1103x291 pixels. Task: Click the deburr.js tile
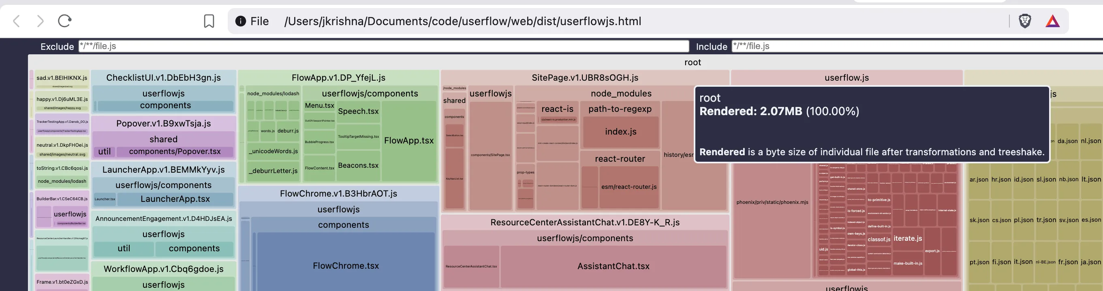(x=288, y=131)
